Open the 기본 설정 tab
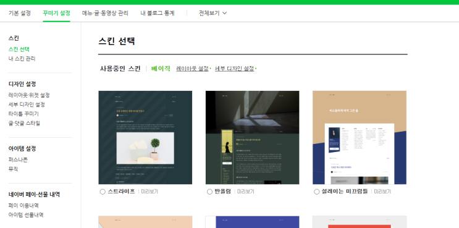This screenshot has width=459, height=228. click(20, 13)
